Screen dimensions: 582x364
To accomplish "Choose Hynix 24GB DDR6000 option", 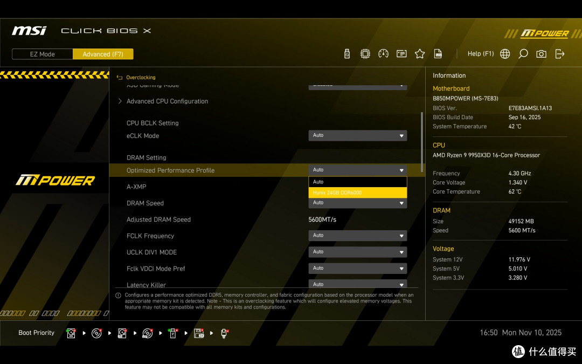I will tap(357, 193).
